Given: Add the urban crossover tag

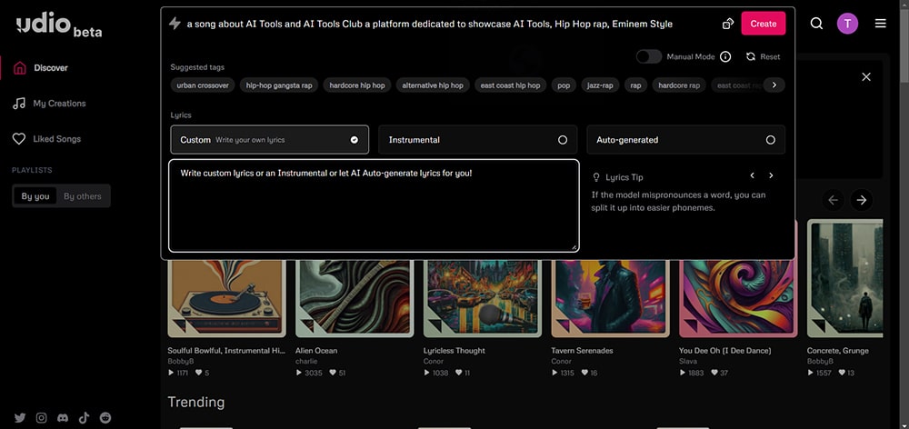Looking at the screenshot, I should [203, 85].
